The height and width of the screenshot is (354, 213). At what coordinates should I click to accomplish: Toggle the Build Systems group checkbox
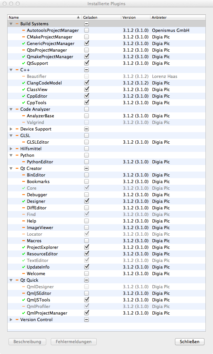(87, 24)
